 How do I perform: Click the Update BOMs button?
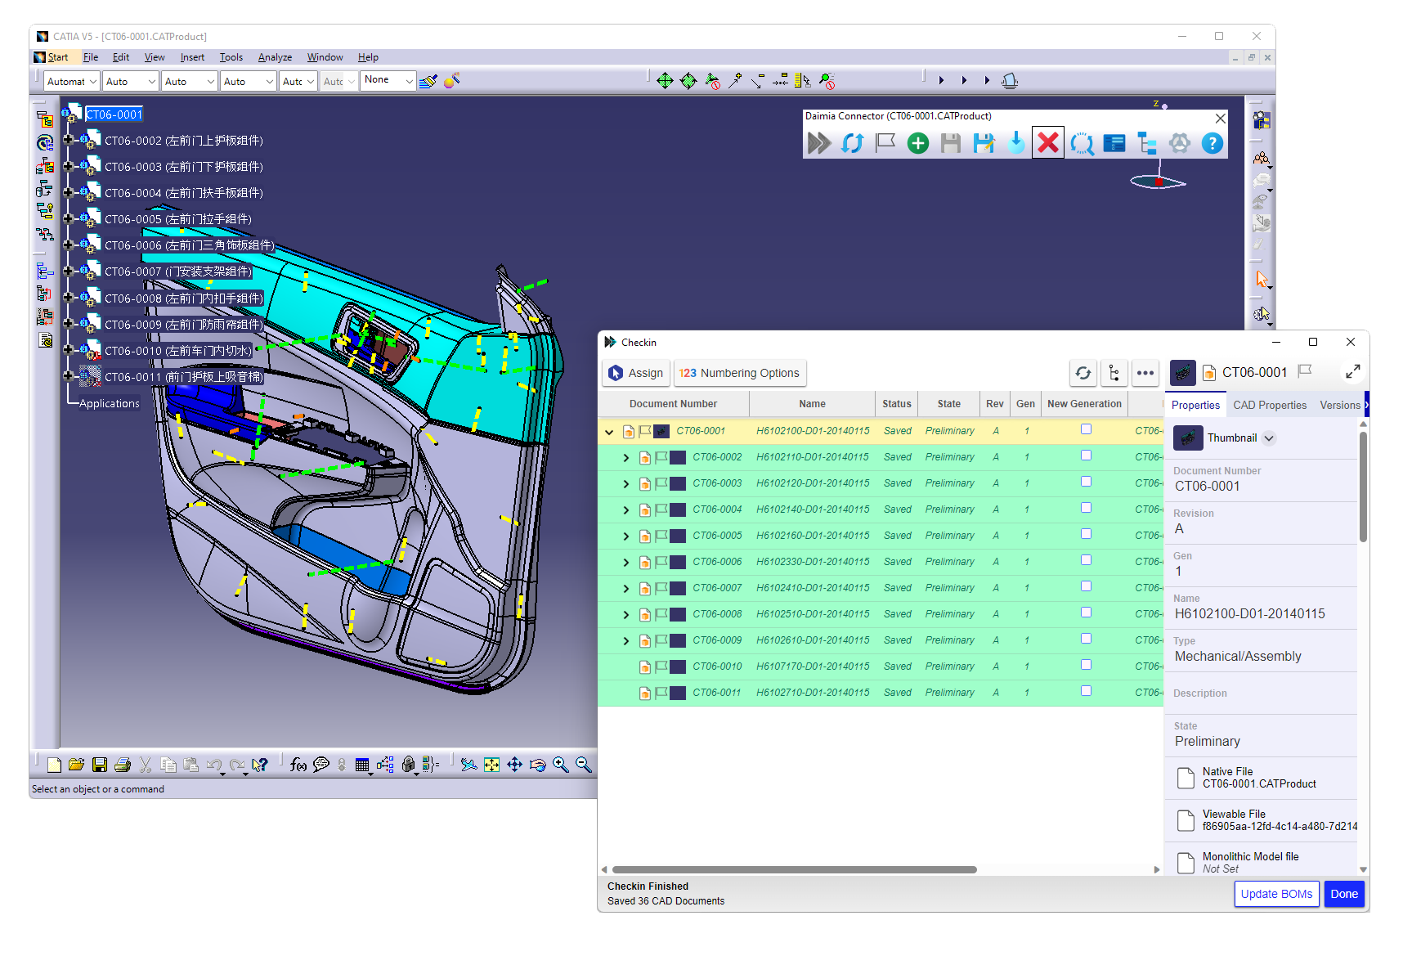(1276, 894)
